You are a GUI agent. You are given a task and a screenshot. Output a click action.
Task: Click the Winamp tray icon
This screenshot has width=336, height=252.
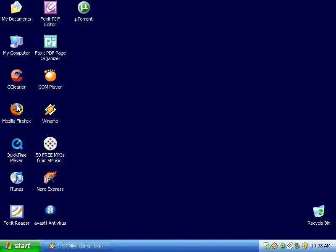[275, 246]
